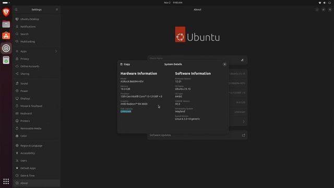
Task: Select Mouse & Touchpad settings
Action: pyautogui.click(x=37, y=106)
